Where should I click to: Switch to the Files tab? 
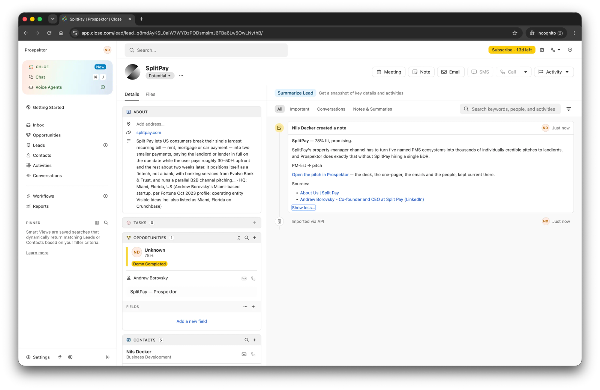click(x=150, y=94)
